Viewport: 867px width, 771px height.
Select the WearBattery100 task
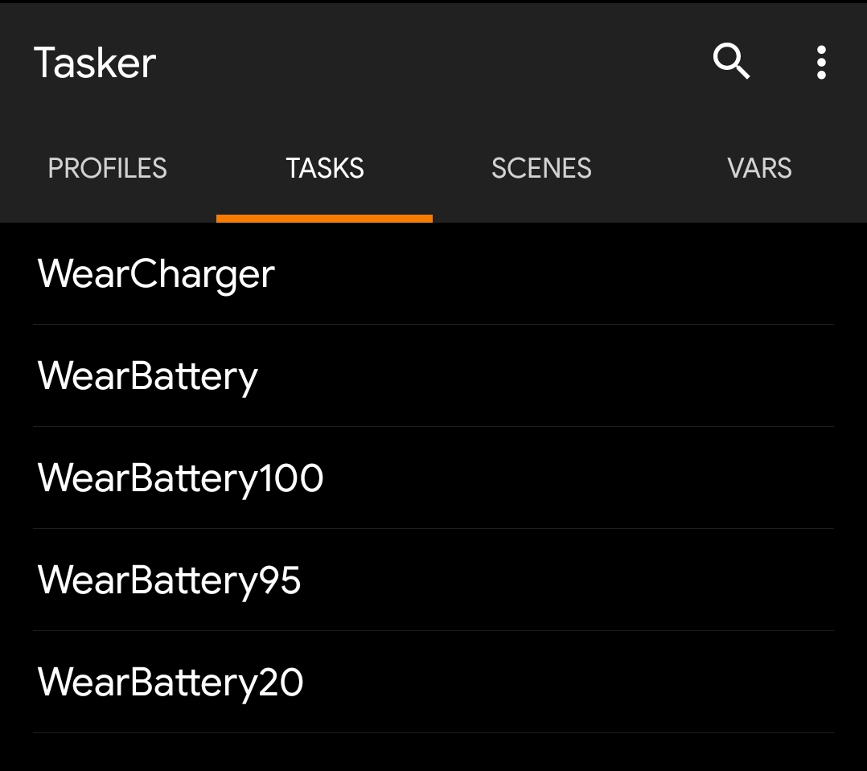[181, 478]
